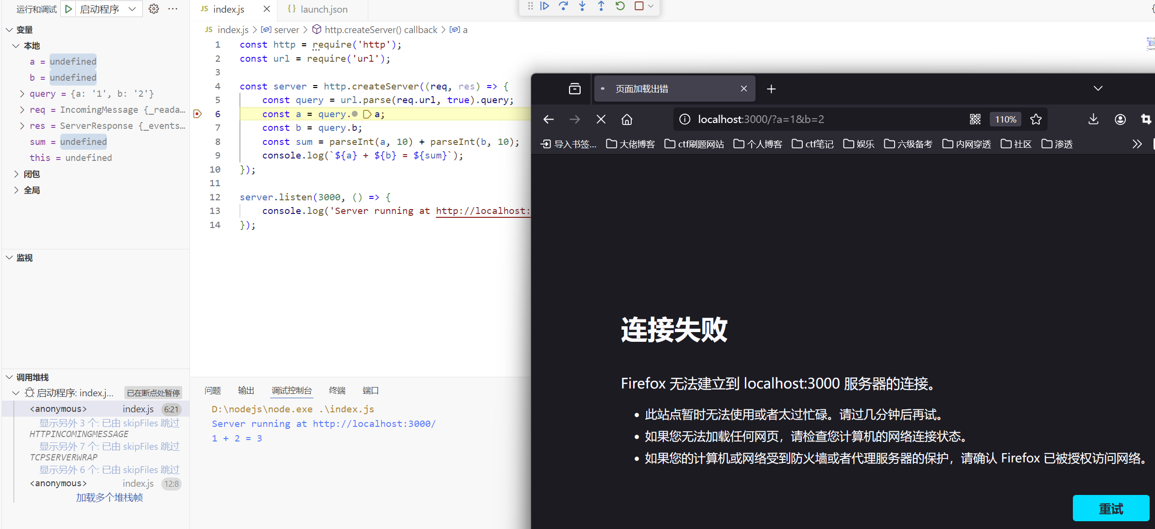Grab the debug toolbar drag handle
1155x529 pixels.
click(530, 6)
